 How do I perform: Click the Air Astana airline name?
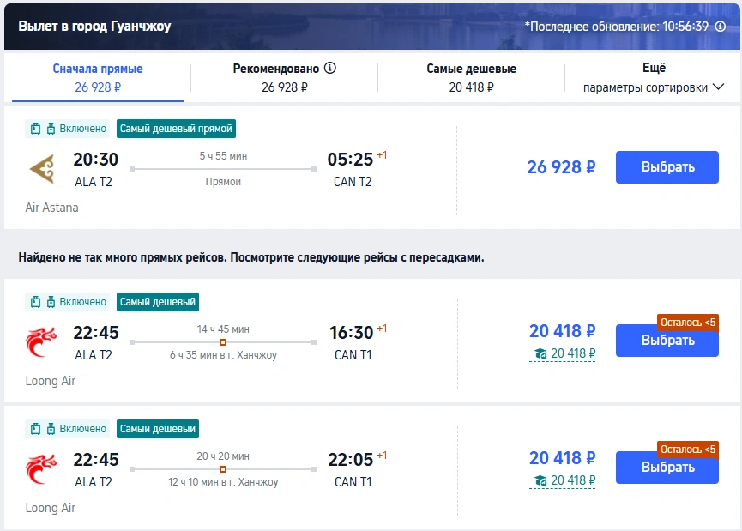click(x=52, y=208)
